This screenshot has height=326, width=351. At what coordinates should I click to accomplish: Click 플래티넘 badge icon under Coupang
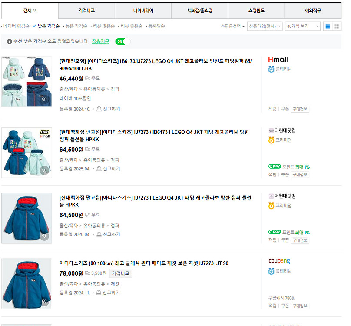271,271
